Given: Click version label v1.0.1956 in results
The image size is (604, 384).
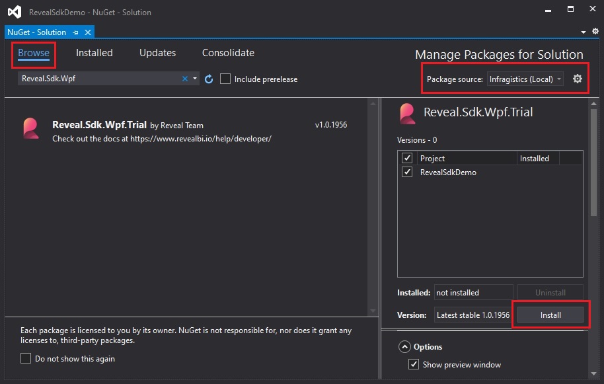Looking at the screenshot, I should tap(331, 125).
